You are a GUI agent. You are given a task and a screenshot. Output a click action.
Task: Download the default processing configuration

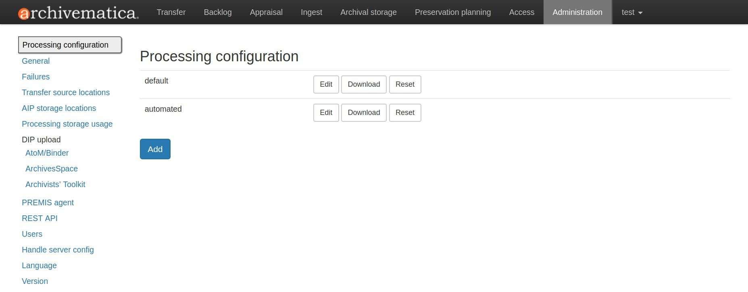point(364,84)
